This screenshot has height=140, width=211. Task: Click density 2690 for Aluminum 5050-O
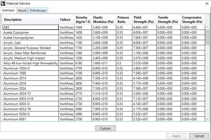[x=83, y=114]
